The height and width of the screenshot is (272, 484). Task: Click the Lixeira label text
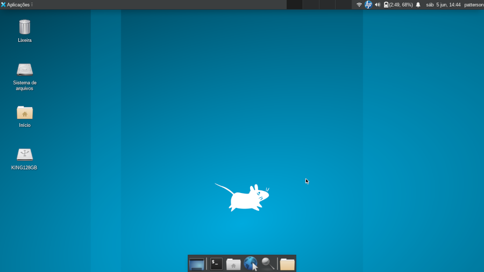(x=25, y=40)
